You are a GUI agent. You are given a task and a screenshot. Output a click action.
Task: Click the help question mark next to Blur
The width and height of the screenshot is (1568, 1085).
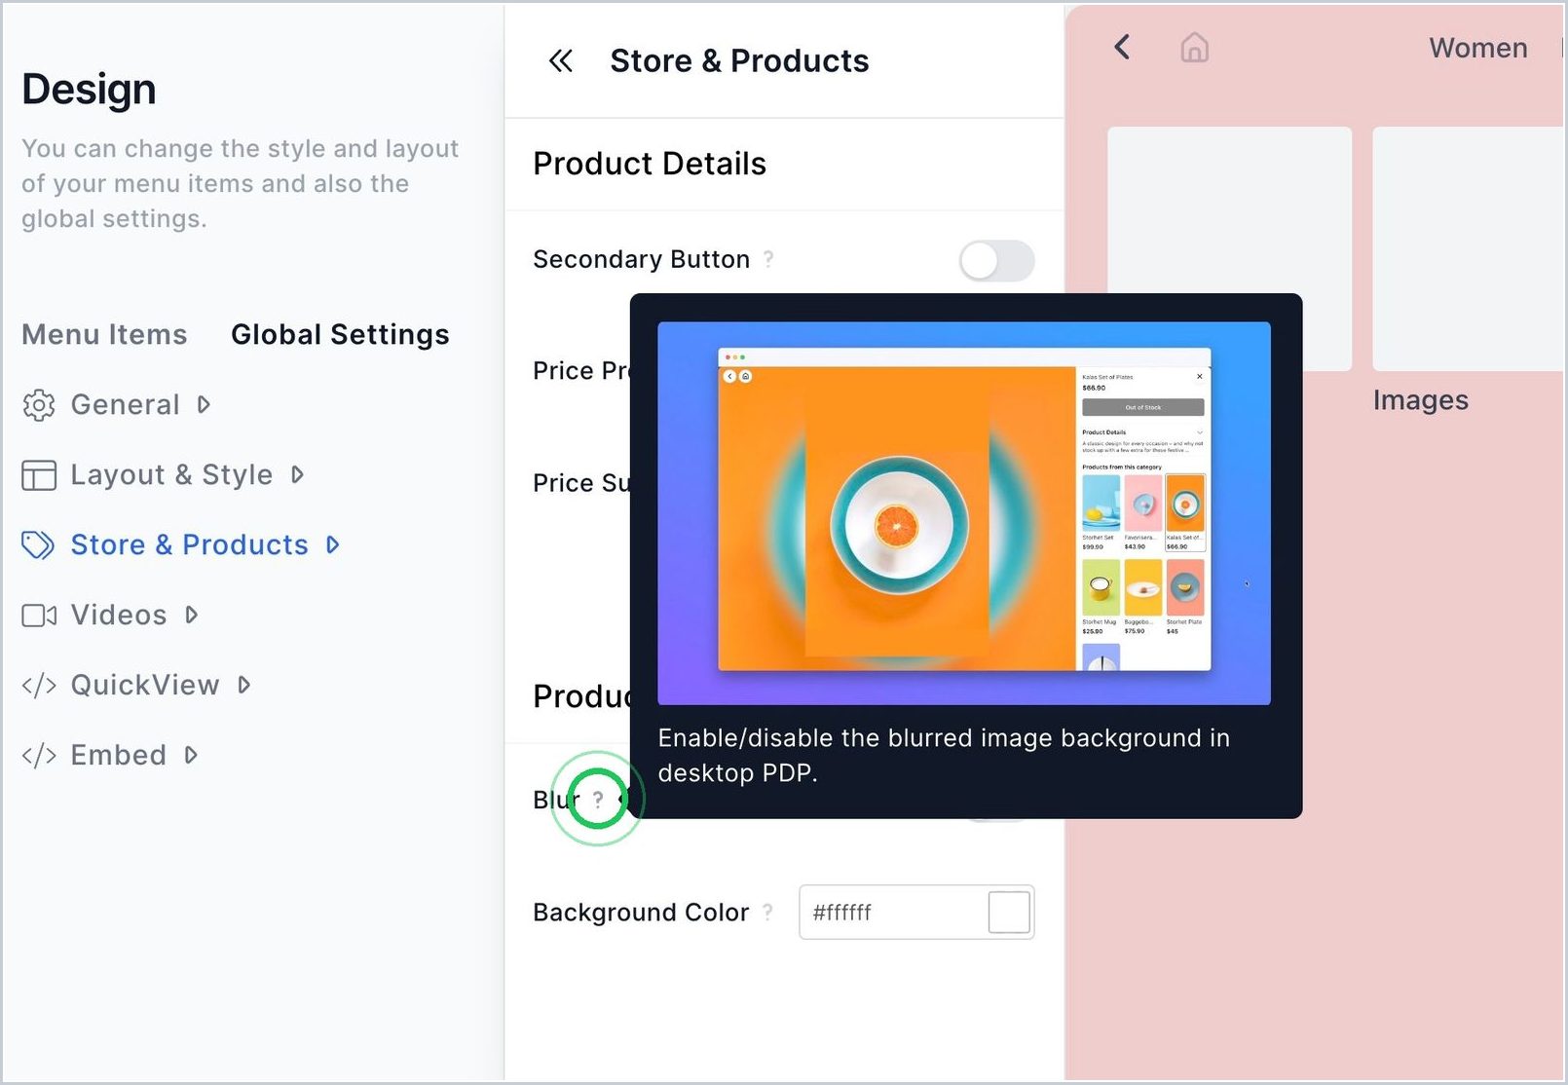pos(598,800)
